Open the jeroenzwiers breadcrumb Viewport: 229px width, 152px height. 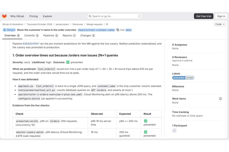62,24
